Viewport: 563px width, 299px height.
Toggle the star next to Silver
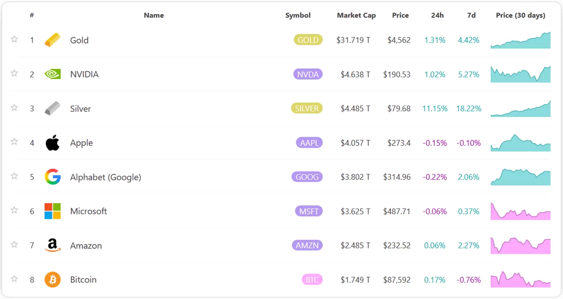pos(14,108)
